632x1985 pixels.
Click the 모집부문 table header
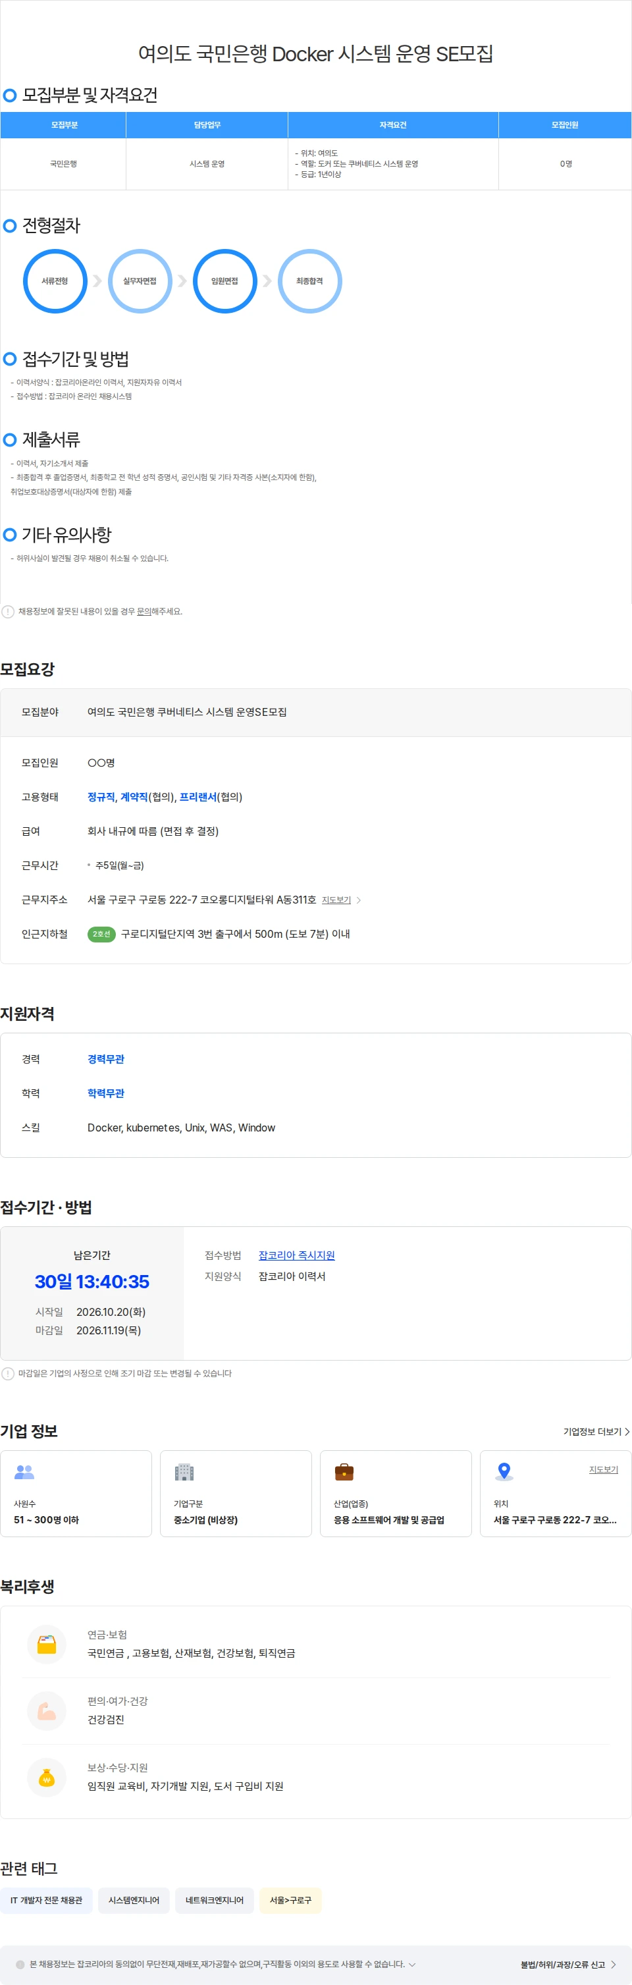coord(63,125)
